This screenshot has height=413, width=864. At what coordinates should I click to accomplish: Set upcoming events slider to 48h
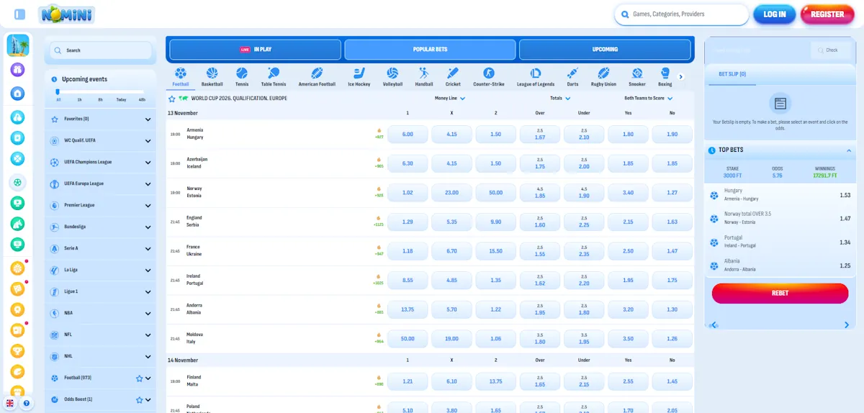[x=142, y=99]
